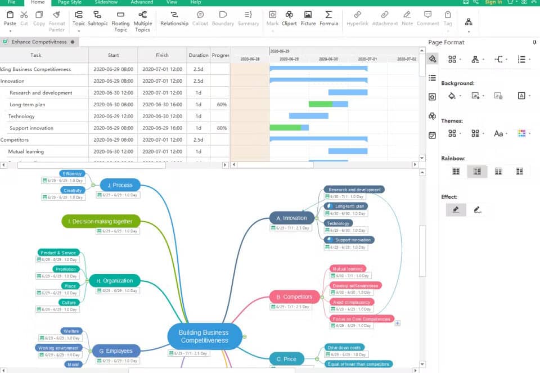Open the outline list side panel icon
This screenshot has height=373, width=540.
[432, 78]
